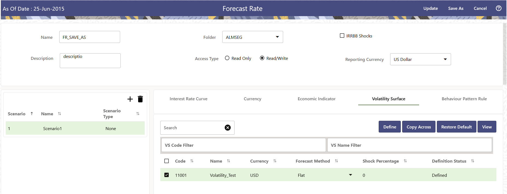Click the USD currency cell

pos(254,175)
